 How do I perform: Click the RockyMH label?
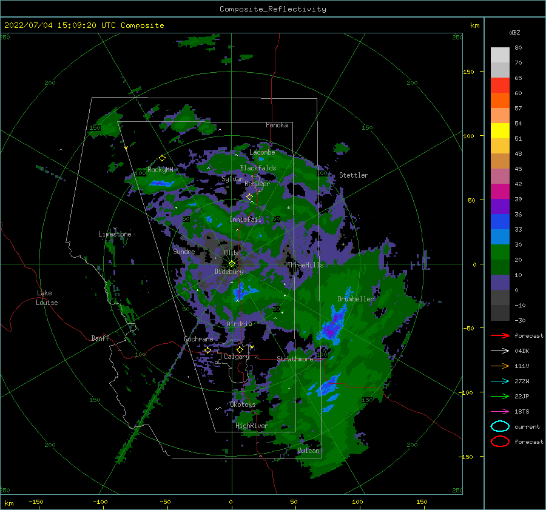(160, 170)
